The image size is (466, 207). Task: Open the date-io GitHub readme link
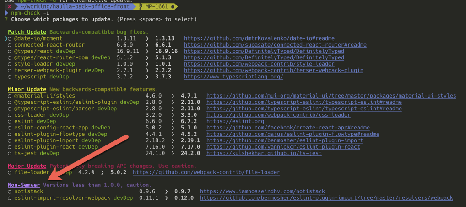pos(259,38)
